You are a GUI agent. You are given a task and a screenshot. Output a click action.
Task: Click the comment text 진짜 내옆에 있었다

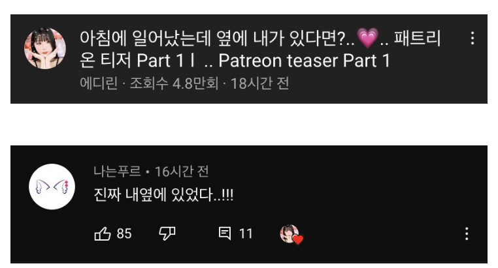pos(163,194)
